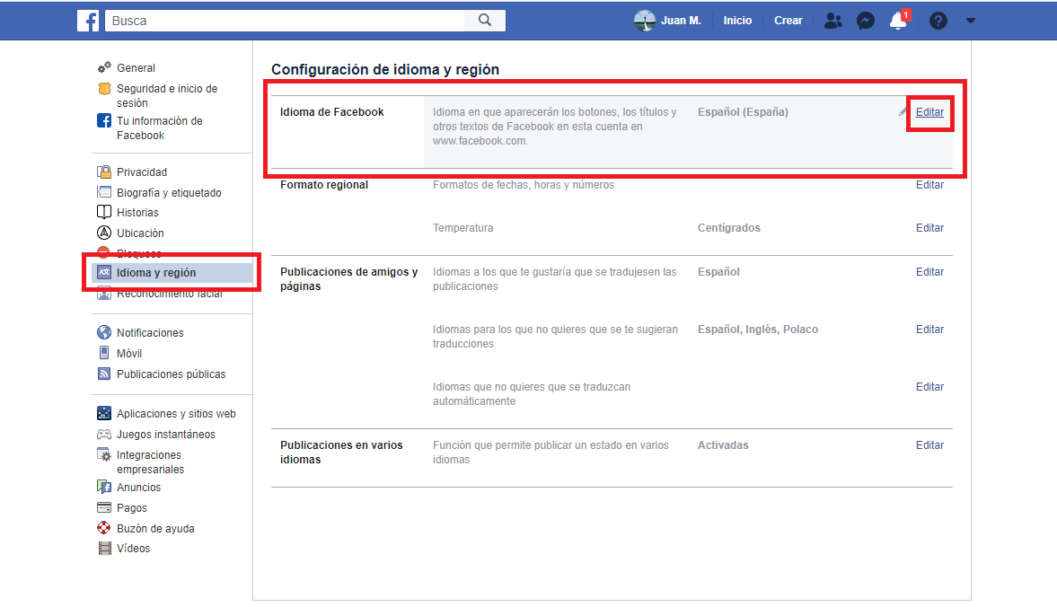Expand the account dropdown arrow

[971, 21]
